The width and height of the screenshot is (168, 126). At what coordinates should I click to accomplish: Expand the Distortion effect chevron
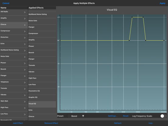[x=25, y=38]
